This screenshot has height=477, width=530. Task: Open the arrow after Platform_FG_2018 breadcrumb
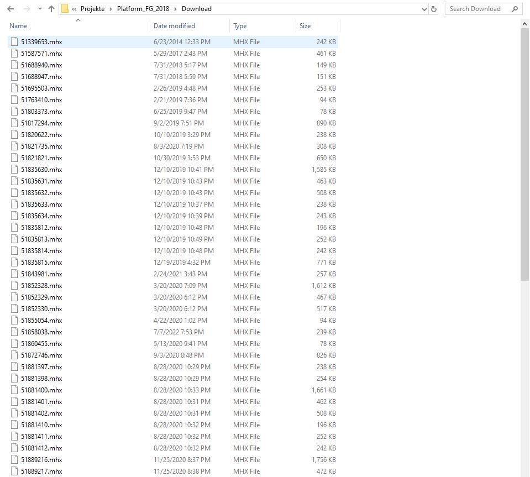pos(175,9)
